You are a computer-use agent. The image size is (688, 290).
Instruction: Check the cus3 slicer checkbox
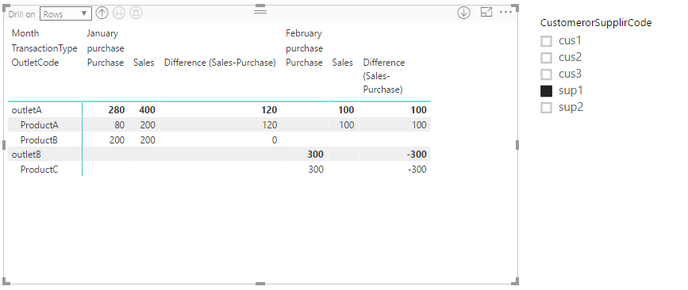546,74
